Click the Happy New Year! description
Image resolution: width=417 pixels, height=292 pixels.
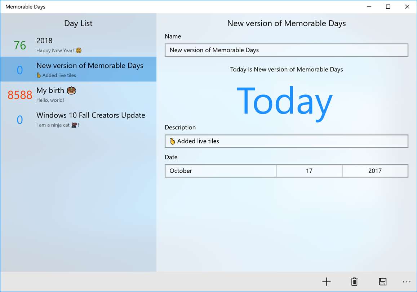[59, 50]
